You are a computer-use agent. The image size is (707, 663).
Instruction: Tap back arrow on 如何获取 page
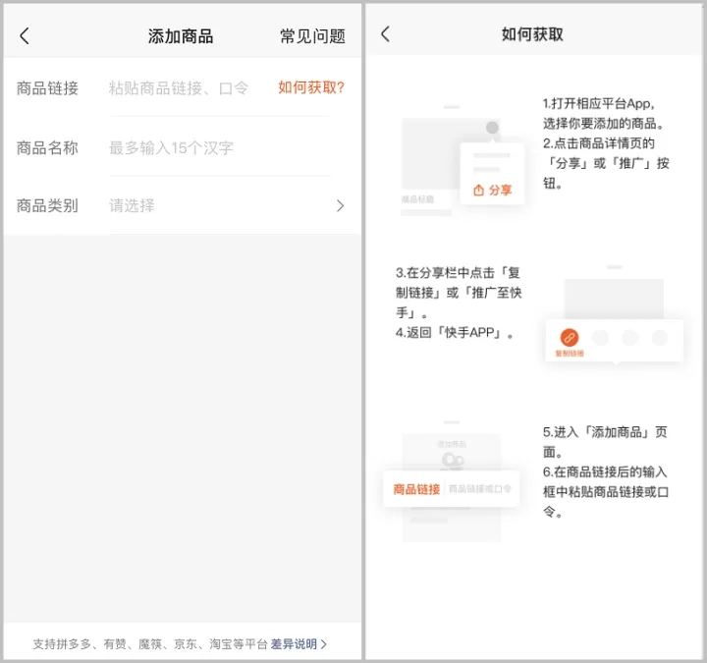[x=385, y=34]
